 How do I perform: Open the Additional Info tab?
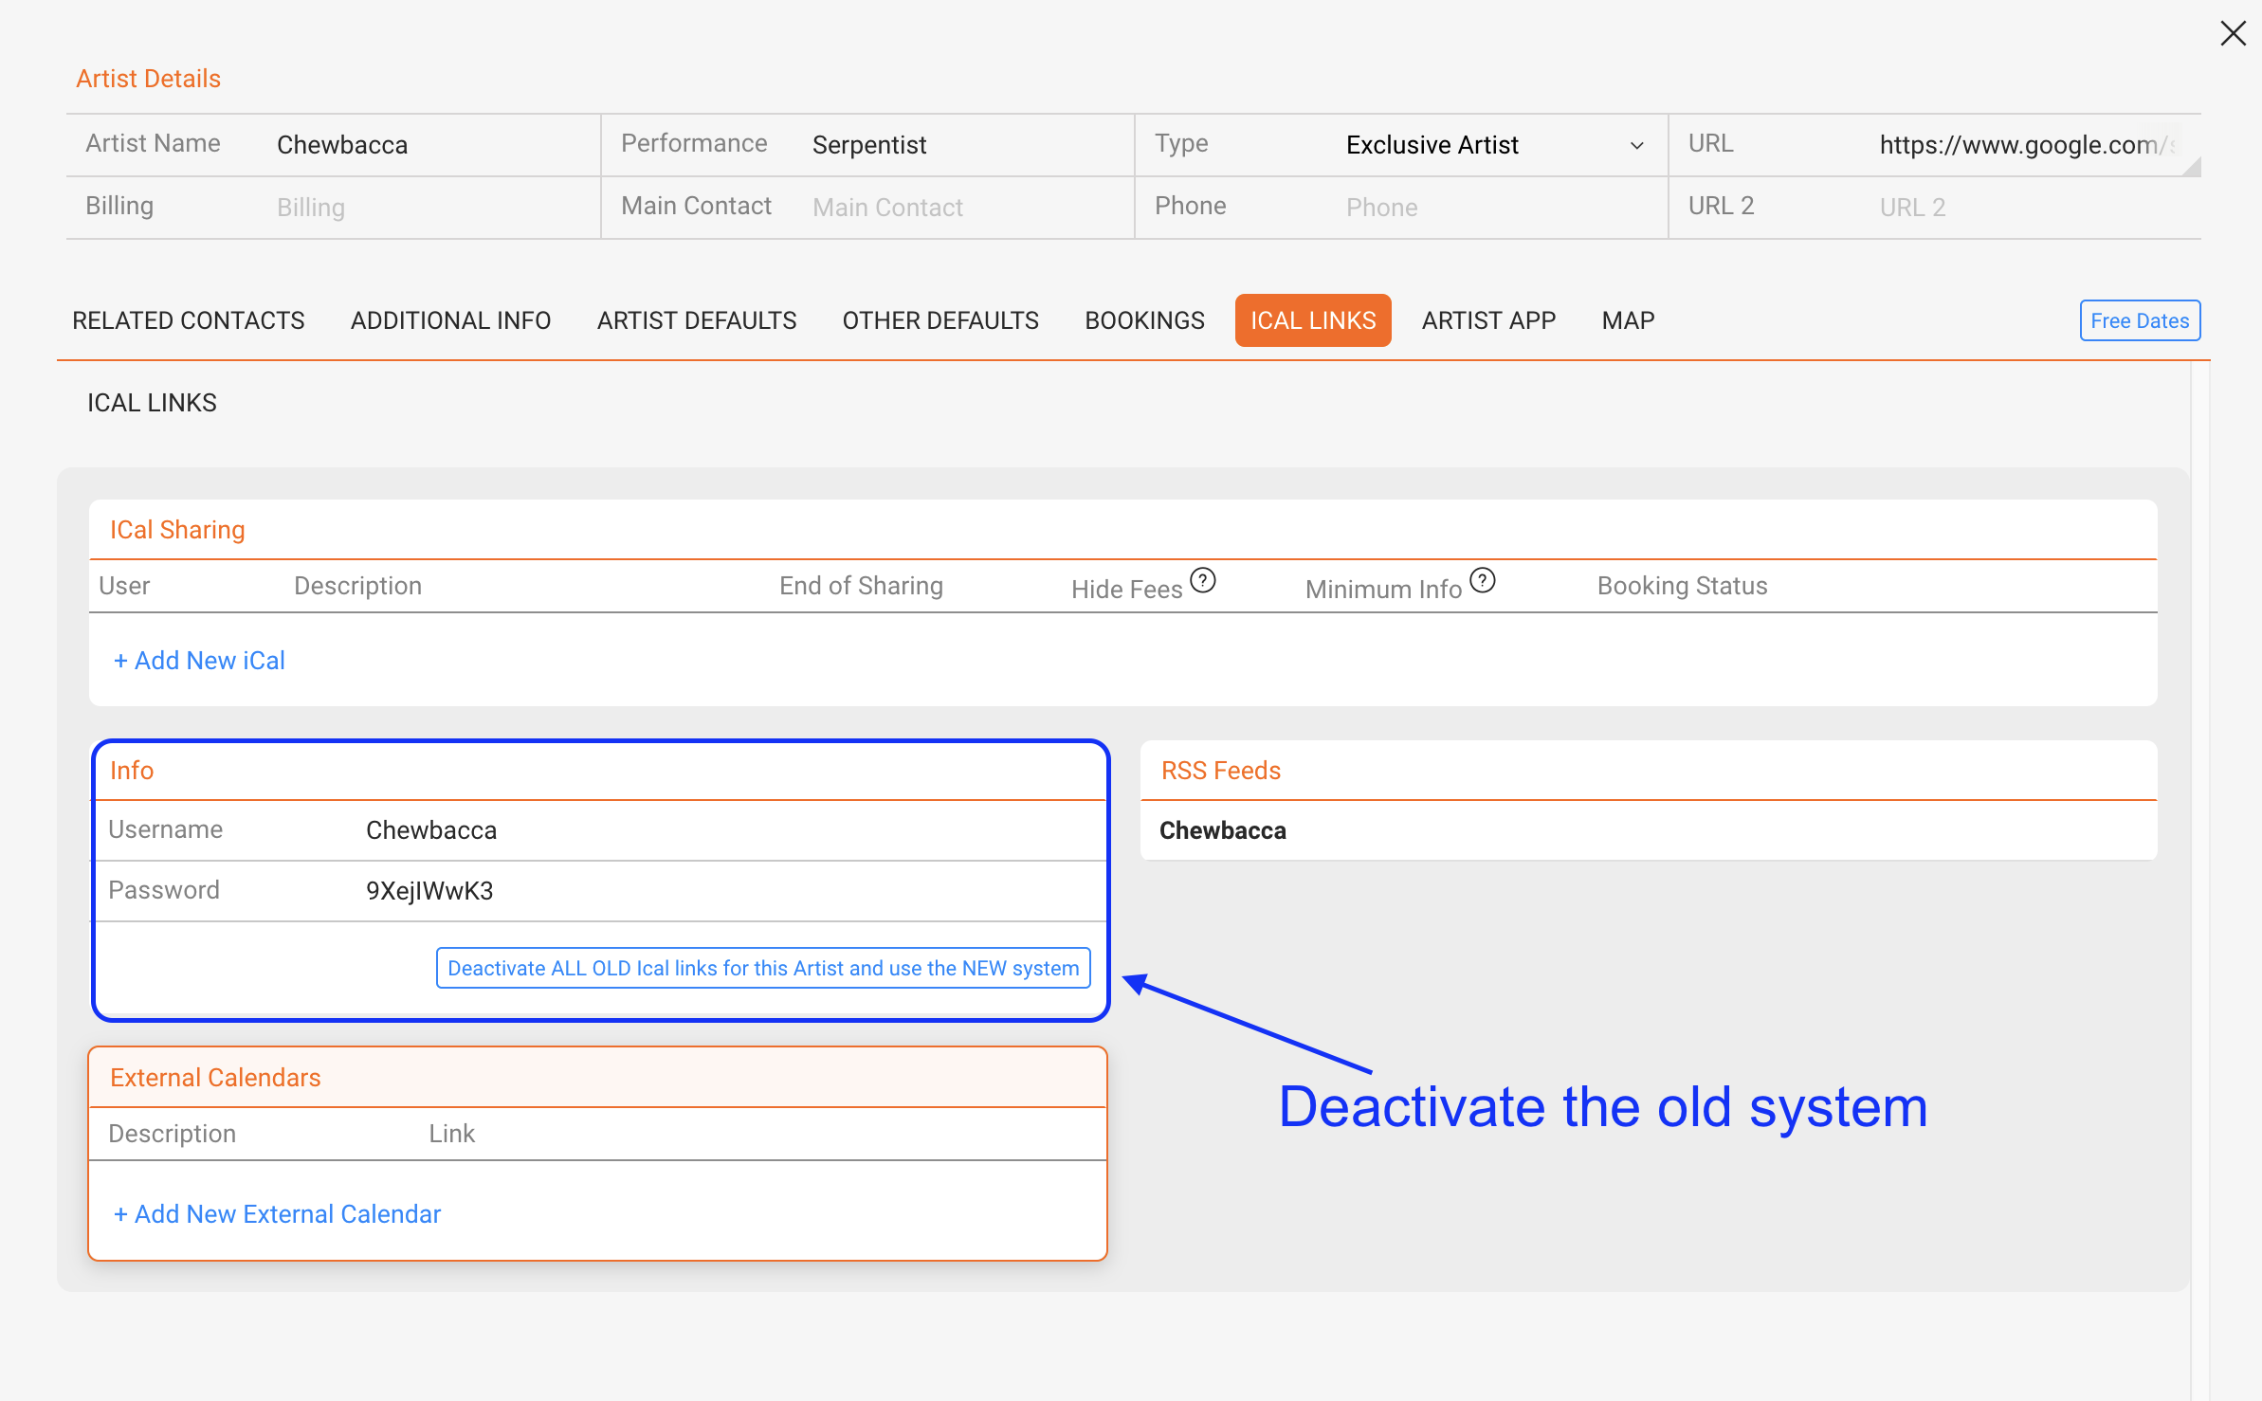pyautogui.click(x=450, y=320)
